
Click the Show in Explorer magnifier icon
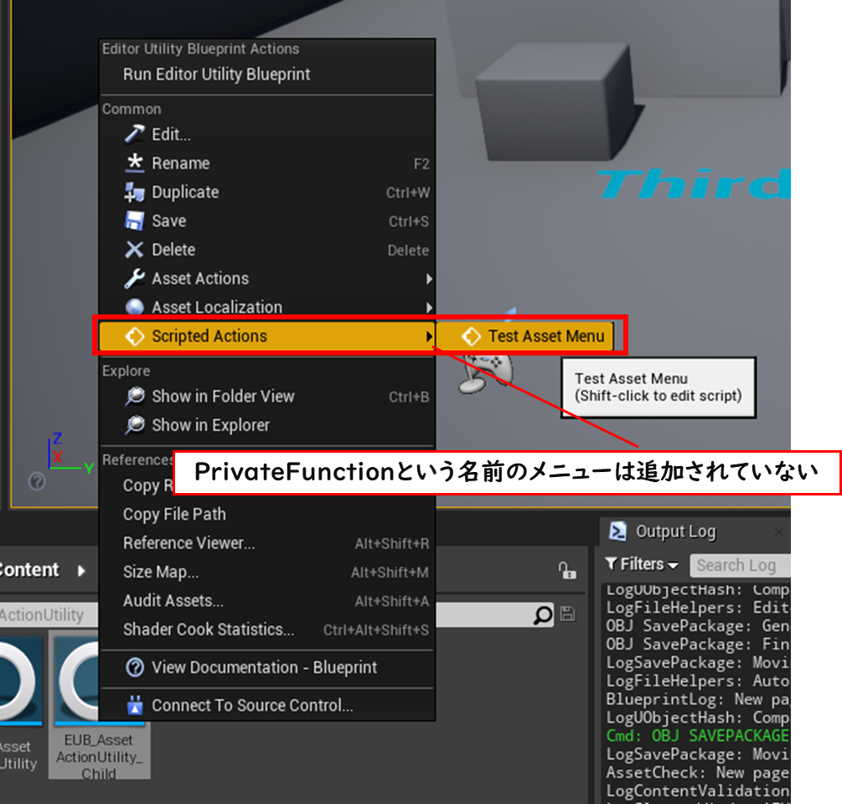[x=134, y=425]
